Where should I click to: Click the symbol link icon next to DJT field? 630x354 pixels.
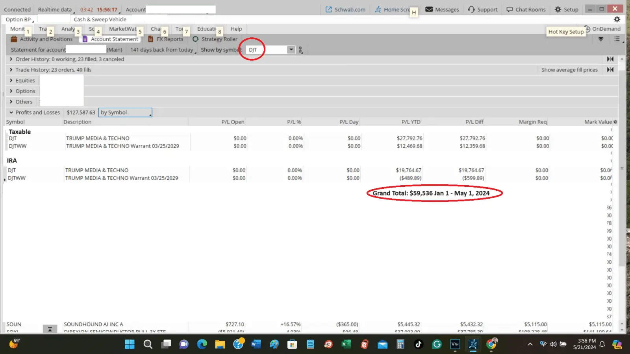(x=300, y=50)
